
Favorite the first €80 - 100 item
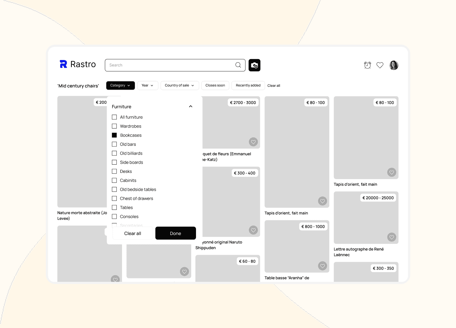pos(322,201)
